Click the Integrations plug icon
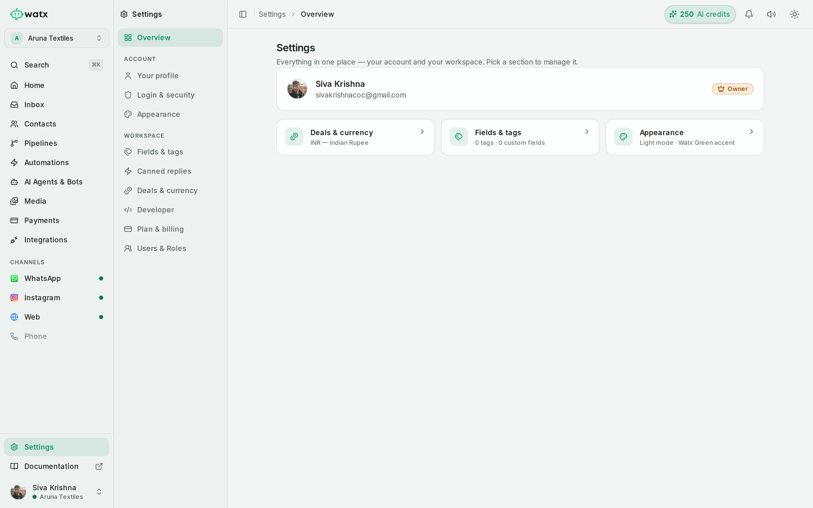 click(x=14, y=240)
